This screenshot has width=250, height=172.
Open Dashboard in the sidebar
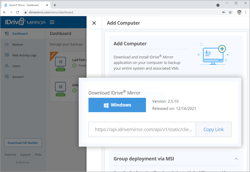(x=20, y=34)
